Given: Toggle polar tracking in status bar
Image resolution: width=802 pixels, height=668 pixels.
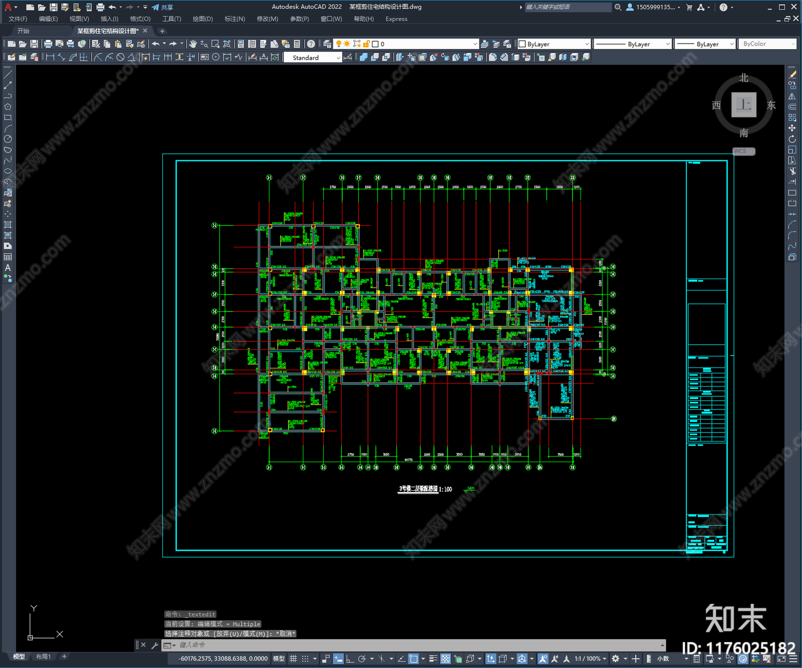Looking at the screenshot, I should 362,658.
